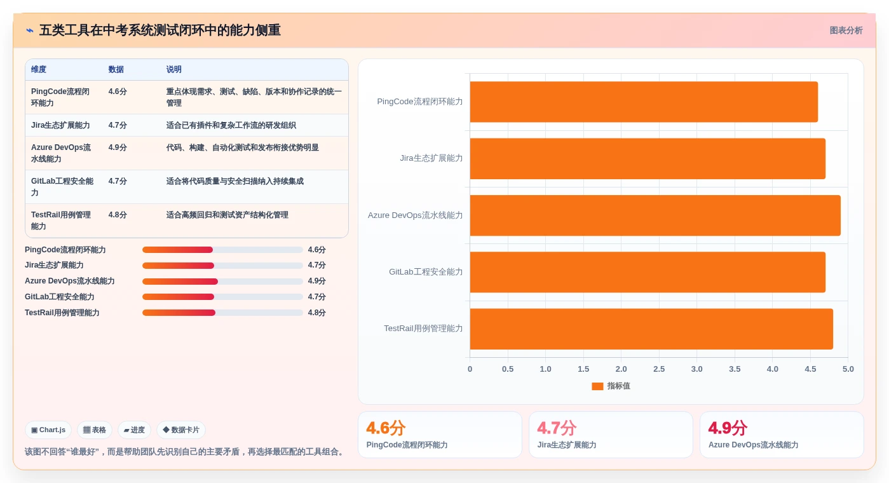Viewport: 889px width, 483px height.
Task: Click the 说明 column header
Action: coord(174,69)
